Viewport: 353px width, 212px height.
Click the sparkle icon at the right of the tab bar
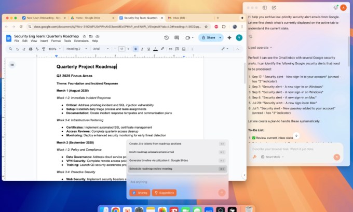[x=242, y=18]
